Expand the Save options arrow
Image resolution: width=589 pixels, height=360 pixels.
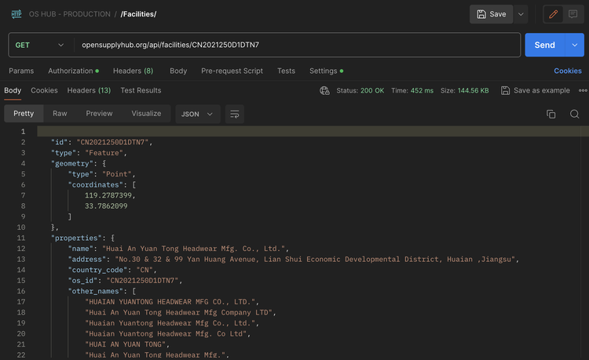521,14
